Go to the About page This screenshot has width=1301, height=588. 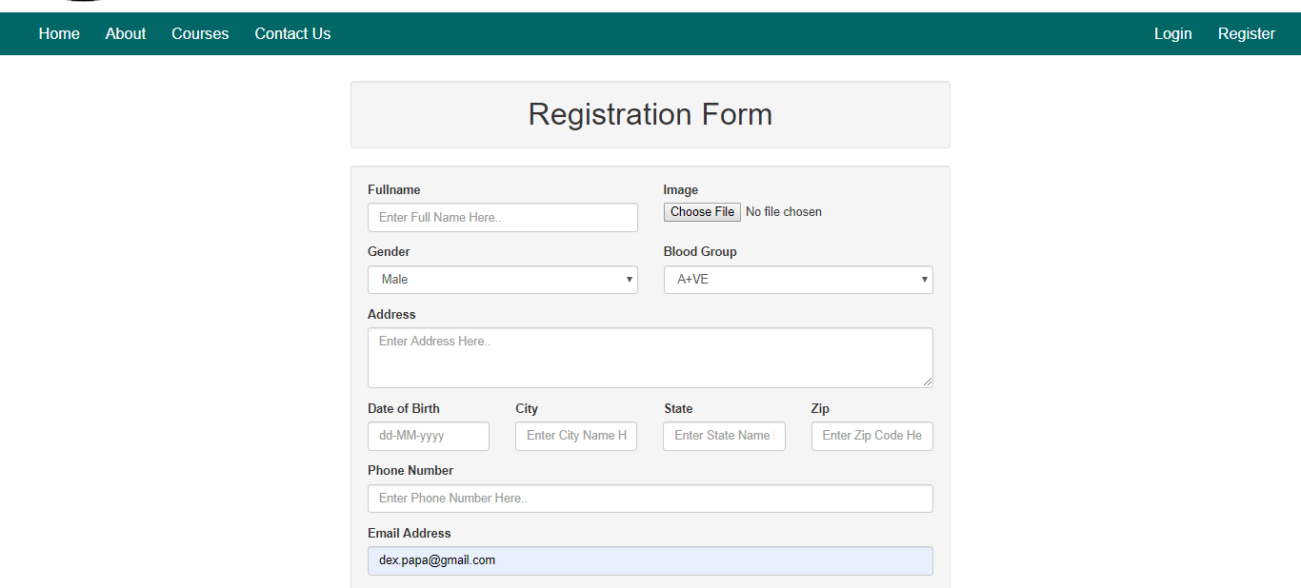(126, 34)
